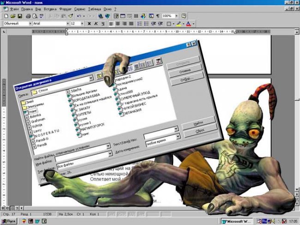Click the left indent marker on the ruler
The image size is (300, 225).
pyautogui.click(x=66, y=31)
